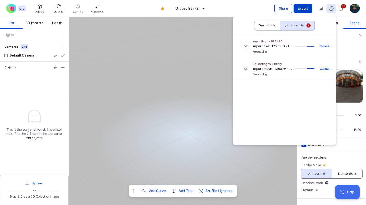Click the environment HDRI thumbnail
This screenshot has width=366, height=205.
pyautogui.click(x=349, y=86)
